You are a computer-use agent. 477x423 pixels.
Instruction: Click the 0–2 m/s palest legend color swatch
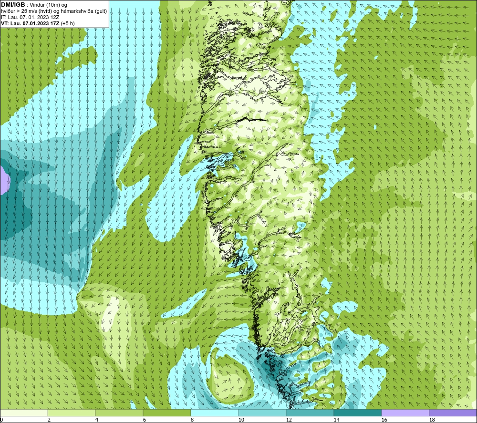24,413
